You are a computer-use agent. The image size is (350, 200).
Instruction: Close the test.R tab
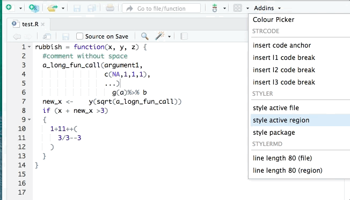click(42, 24)
